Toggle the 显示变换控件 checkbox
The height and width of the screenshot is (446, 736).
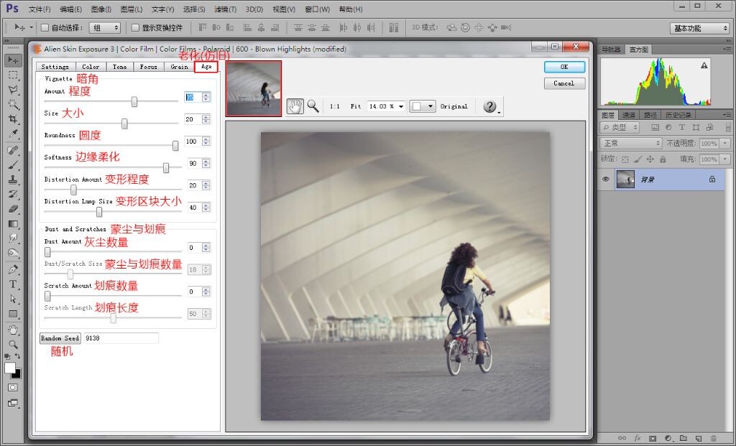(x=136, y=28)
